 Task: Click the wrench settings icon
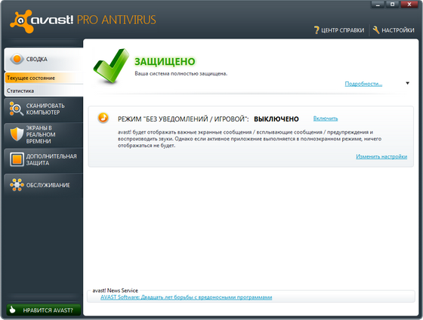click(376, 30)
